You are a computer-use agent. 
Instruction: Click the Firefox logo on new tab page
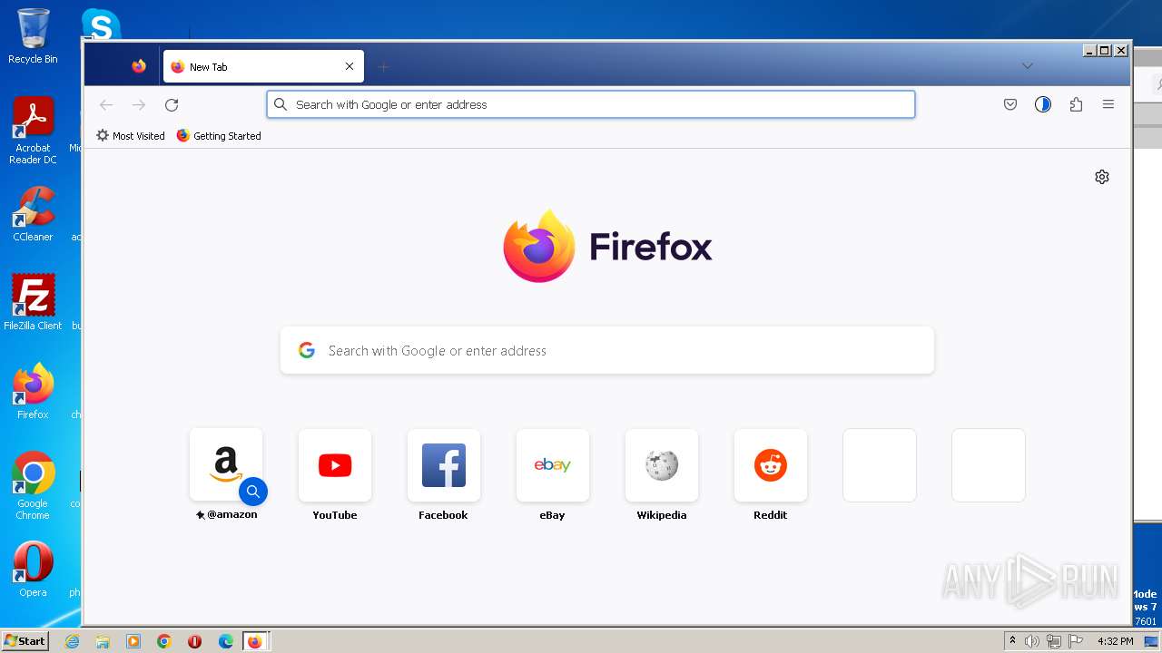607,246
